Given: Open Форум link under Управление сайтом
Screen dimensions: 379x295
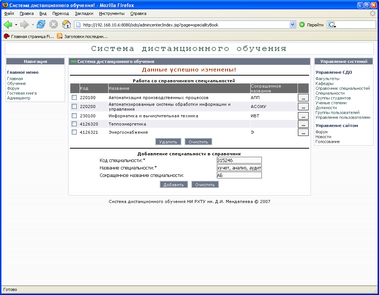Looking at the screenshot, I should point(321,132).
